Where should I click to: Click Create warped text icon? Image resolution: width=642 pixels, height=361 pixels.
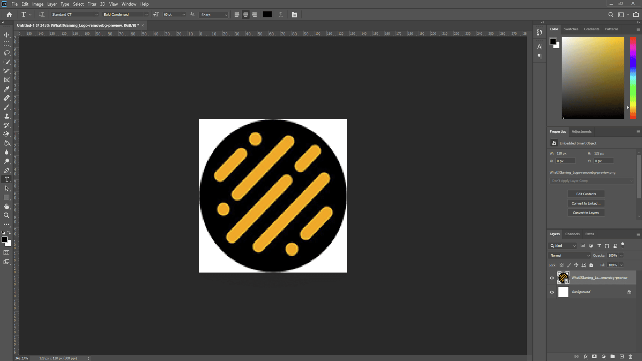[x=281, y=14]
